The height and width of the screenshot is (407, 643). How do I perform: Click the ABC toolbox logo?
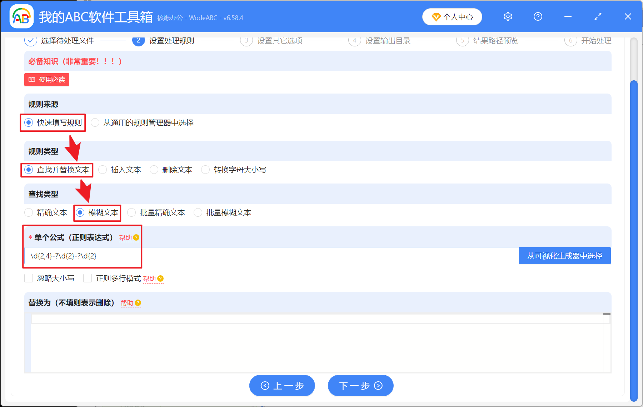[x=21, y=16]
